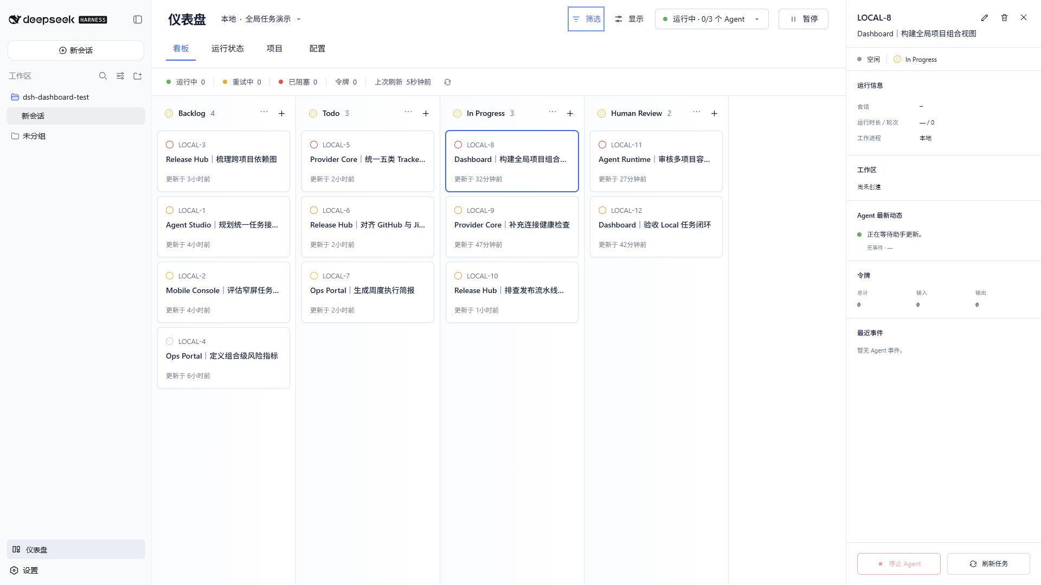The image size is (1041, 585).
Task: Refresh the board status icon
Action: point(447,82)
